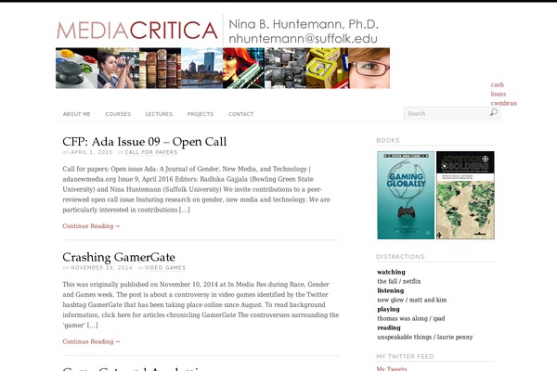Open the VIDEO GAMES category link
Image resolution: width=557 pixels, height=371 pixels.
(165, 268)
